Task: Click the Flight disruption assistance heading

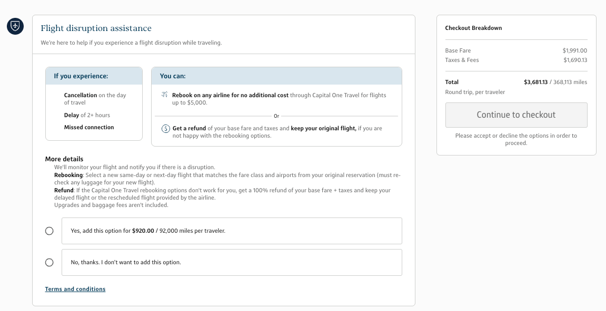Action: pyautogui.click(x=96, y=28)
